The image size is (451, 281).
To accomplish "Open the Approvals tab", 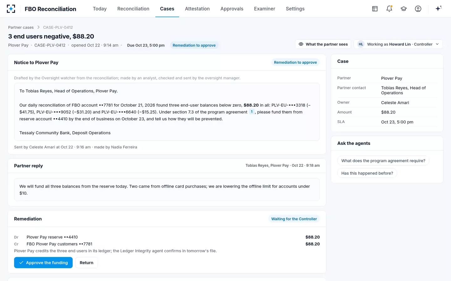I will pos(232,9).
